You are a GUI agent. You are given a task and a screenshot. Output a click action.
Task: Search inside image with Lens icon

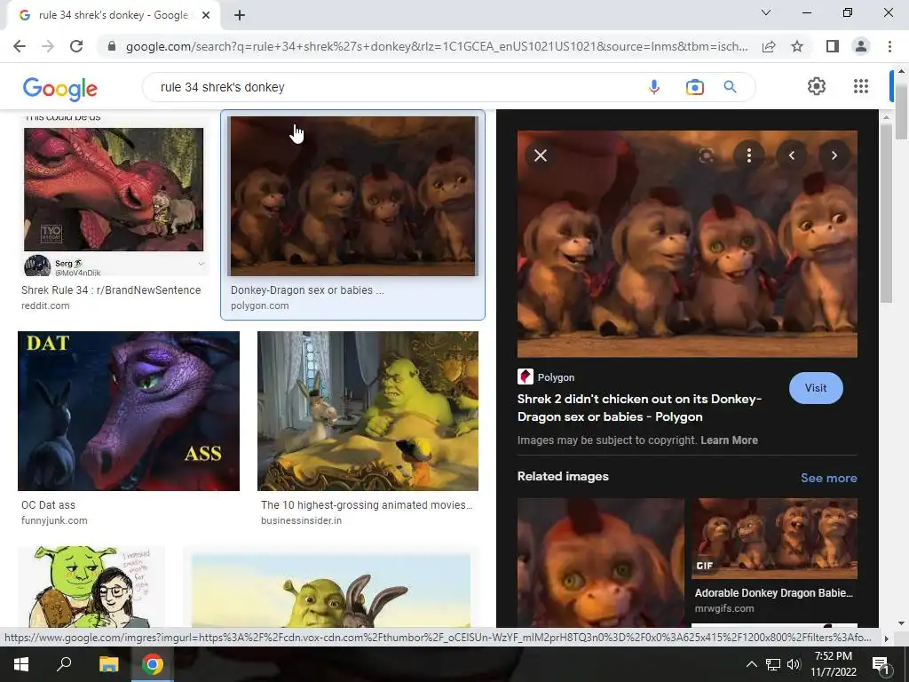[706, 155]
